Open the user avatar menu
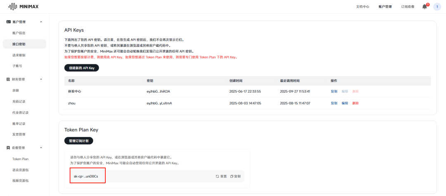 [x=437, y=7]
